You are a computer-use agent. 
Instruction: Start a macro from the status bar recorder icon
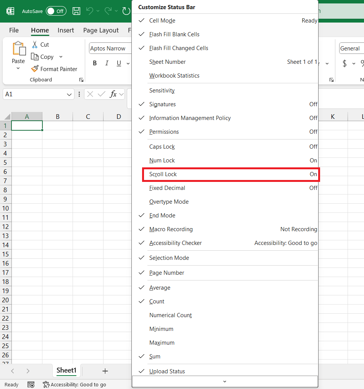coord(31,384)
